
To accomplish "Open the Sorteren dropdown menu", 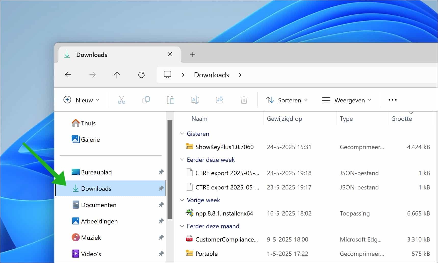I will (287, 100).
